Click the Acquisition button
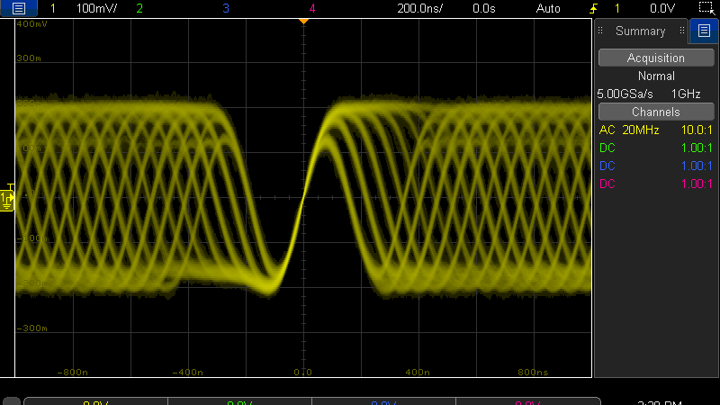The image size is (720, 405). pyautogui.click(x=655, y=58)
